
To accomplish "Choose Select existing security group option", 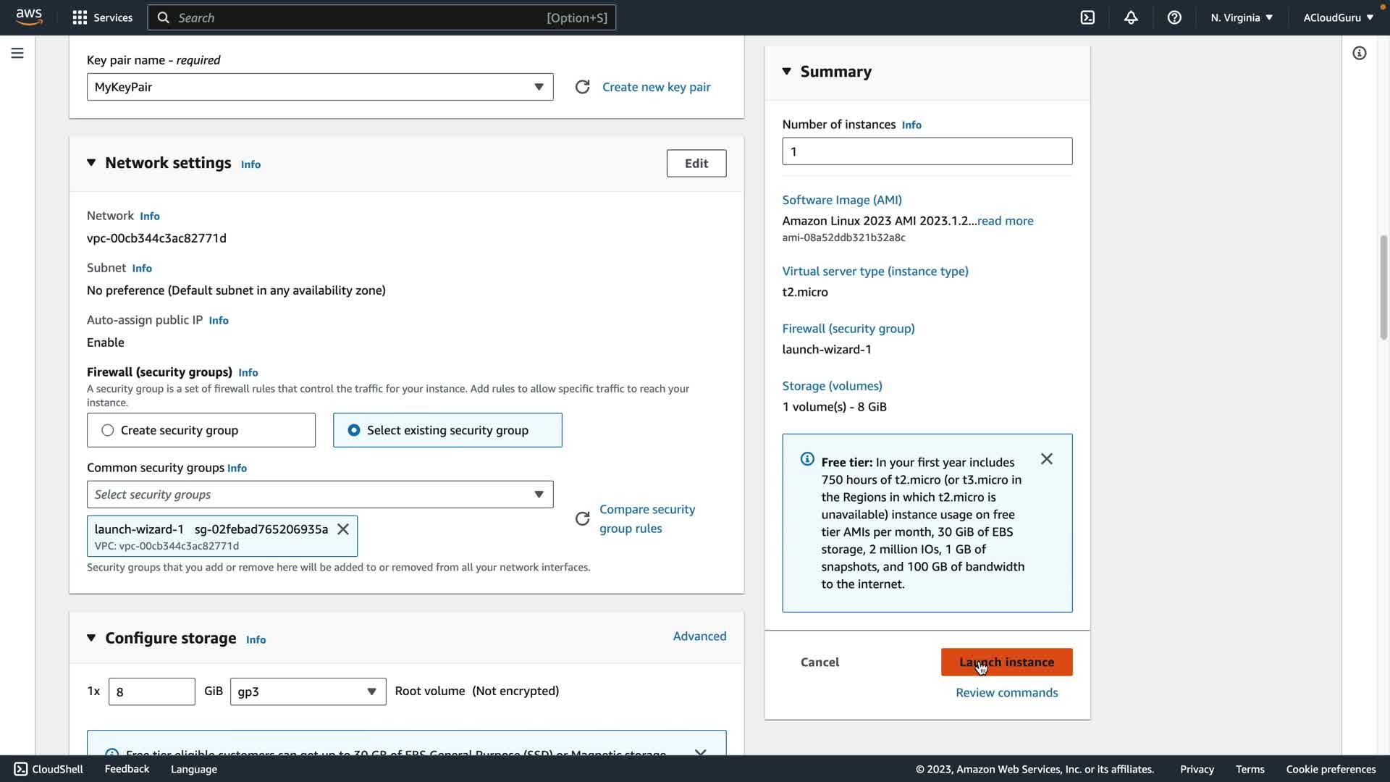I will point(354,430).
